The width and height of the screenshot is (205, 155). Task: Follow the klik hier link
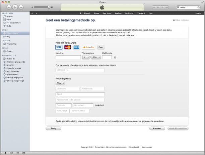130,35
